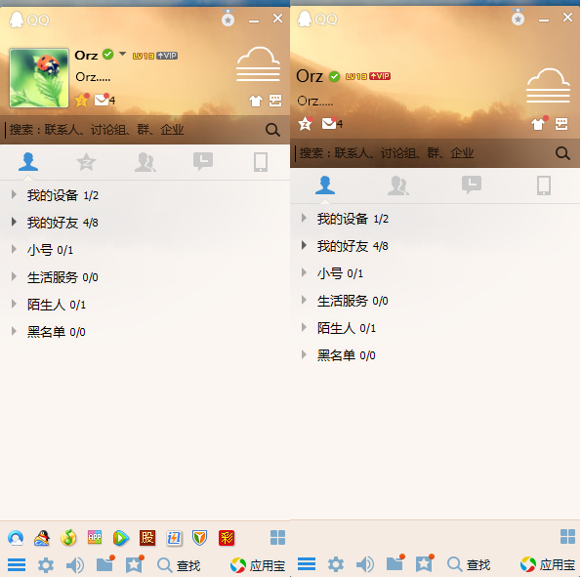Click the skin T-shirt icon in right window
Viewport: 582px width, 577px height.
click(538, 124)
